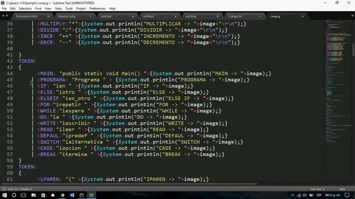This screenshot has width=355, height=199.
Task: Click line number 59 in the gutter
Action: (10, 167)
